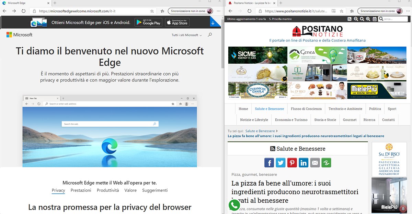Click the zoom-out magnifier icon on Positano bar
The height and width of the screenshot is (214, 412).
[356, 19]
